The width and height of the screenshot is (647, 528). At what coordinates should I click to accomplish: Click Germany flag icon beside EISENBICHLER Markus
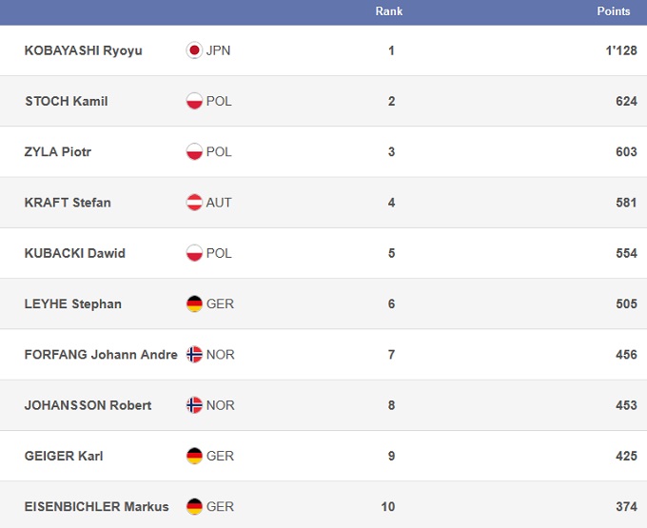coord(194,507)
